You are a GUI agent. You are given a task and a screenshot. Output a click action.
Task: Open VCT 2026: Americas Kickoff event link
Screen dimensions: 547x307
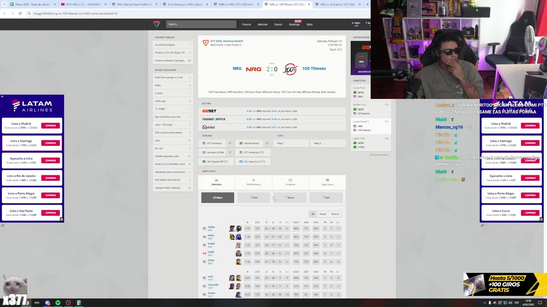pos(226,41)
